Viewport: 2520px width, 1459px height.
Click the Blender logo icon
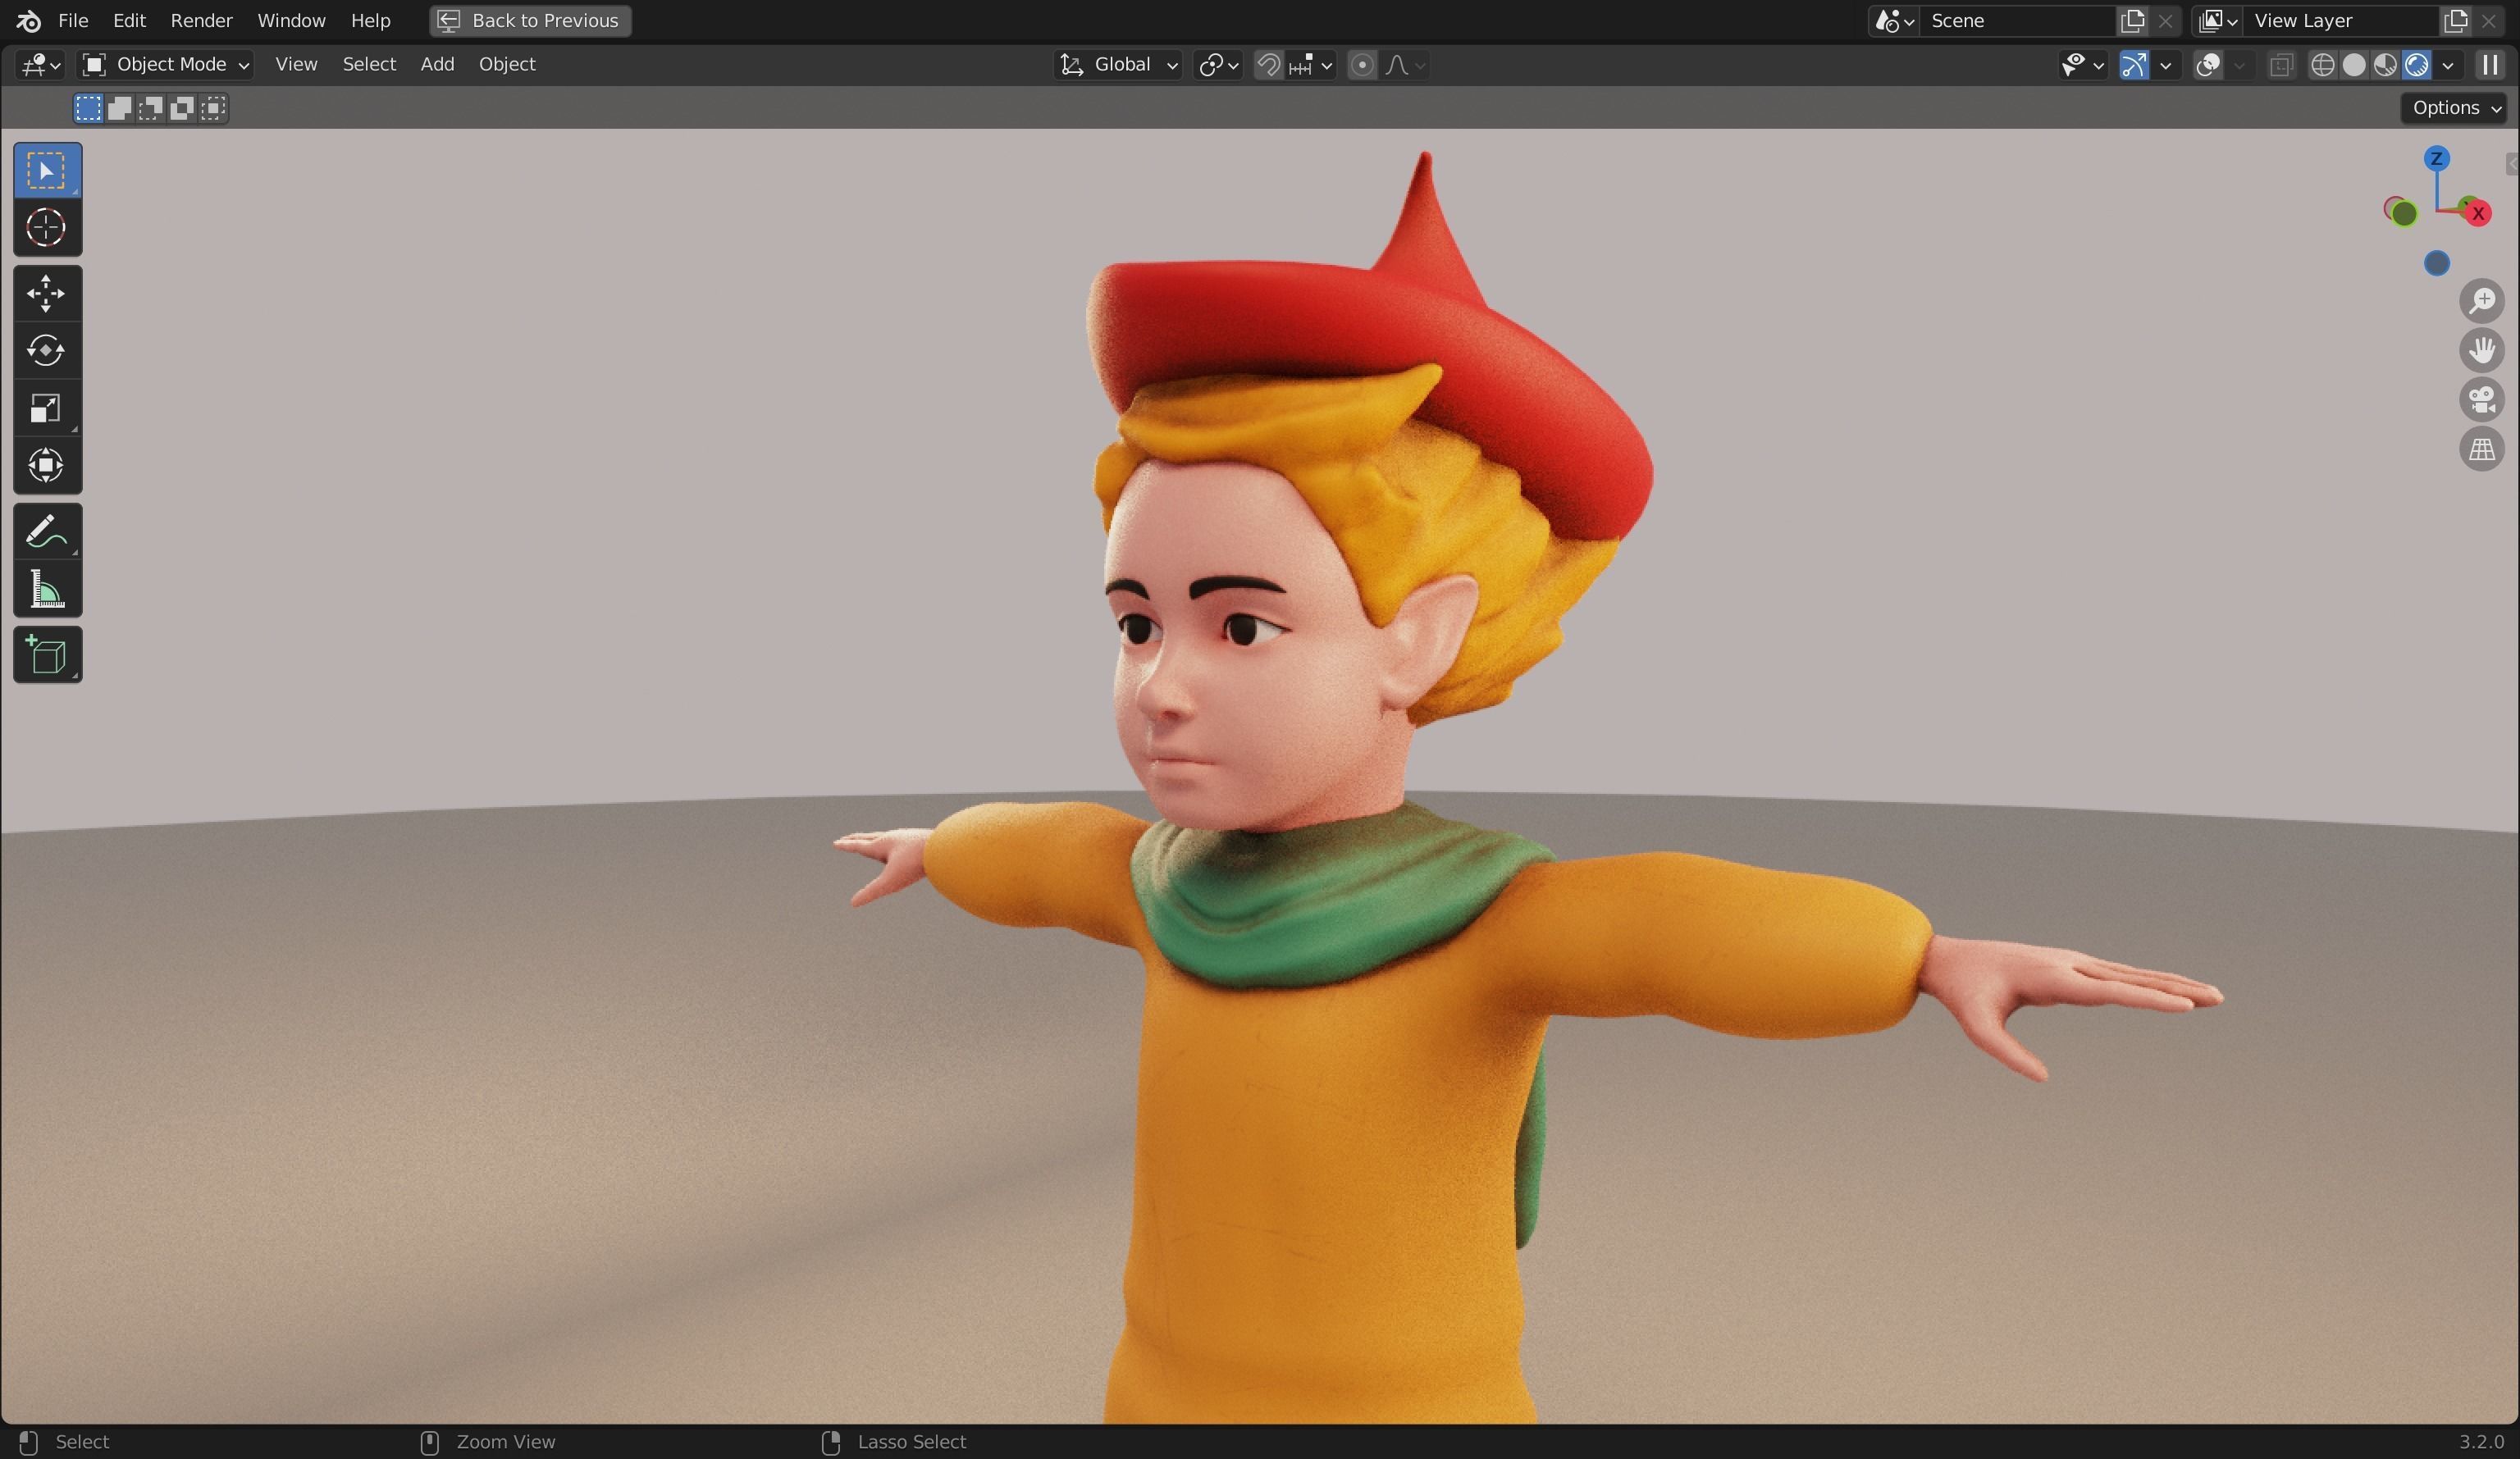pyautogui.click(x=28, y=20)
